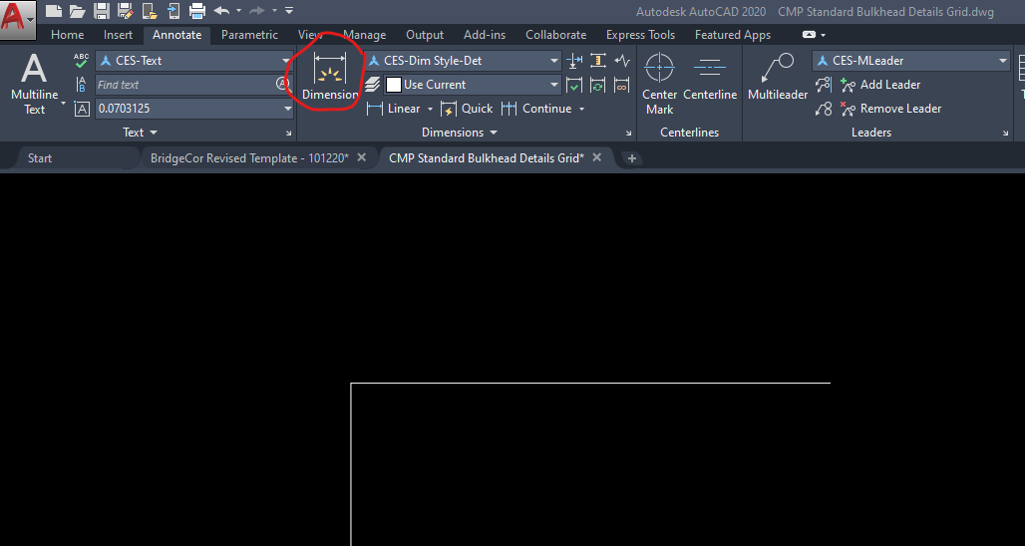The height and width of the screenshot is (546, 1025).
Task: Click the Open file folder icon
Action: click(x=77, y=10)
